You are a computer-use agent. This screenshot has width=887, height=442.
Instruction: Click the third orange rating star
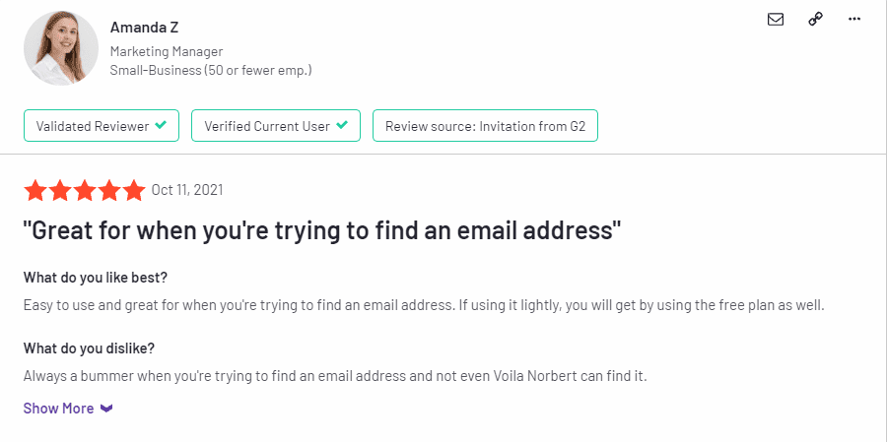point(85,190)
